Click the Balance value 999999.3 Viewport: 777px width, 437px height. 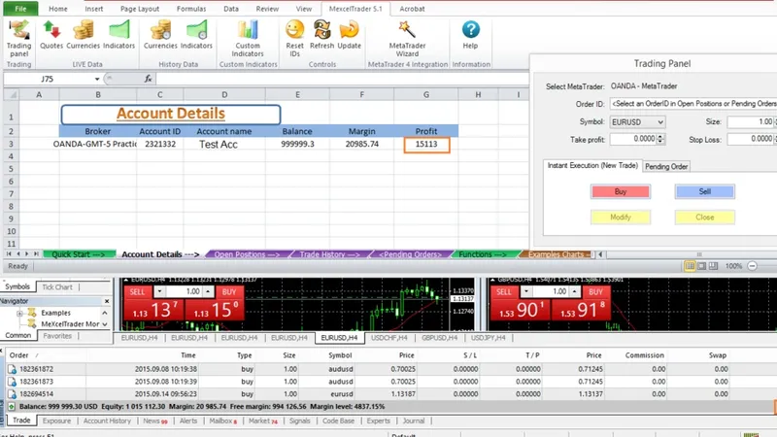coord(297,144)
